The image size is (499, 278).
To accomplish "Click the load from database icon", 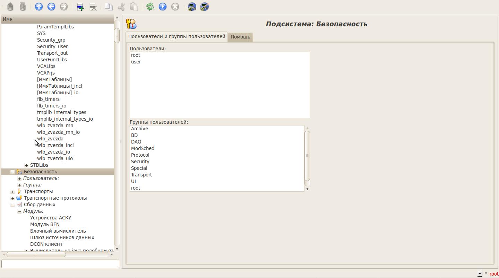I will [x=10, y=7].
